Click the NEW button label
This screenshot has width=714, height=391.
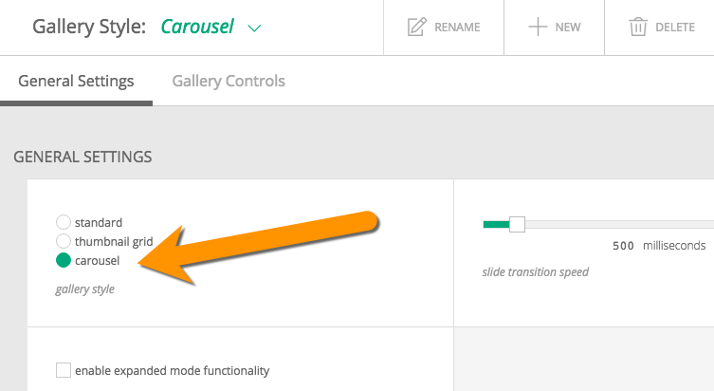pos(568,28)
